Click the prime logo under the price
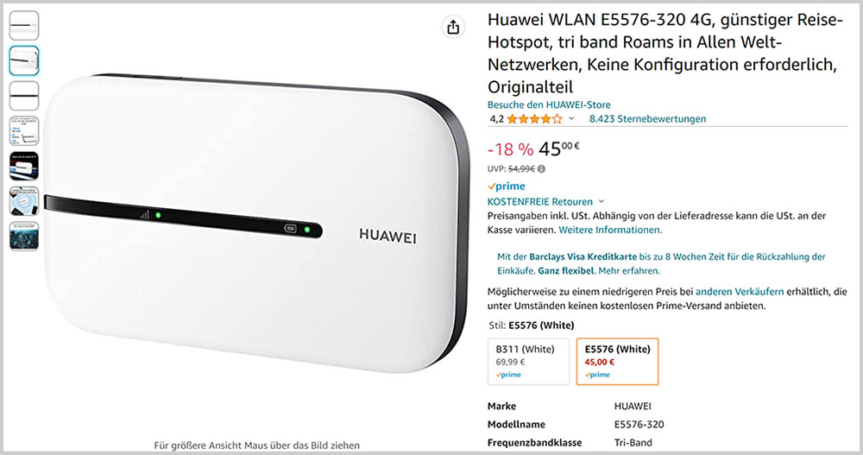This screenshot has width=863, height=455. pos(507,186)
